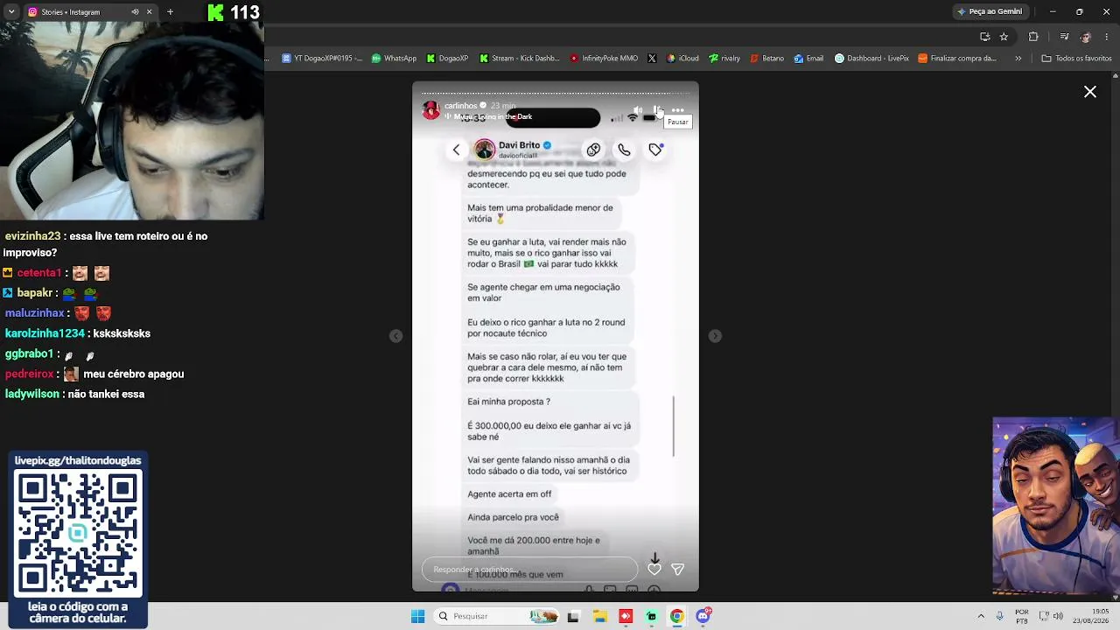Screen dimensions: 1120x630
Task: Open the carlinhos username link
Action: pos(461,106)
